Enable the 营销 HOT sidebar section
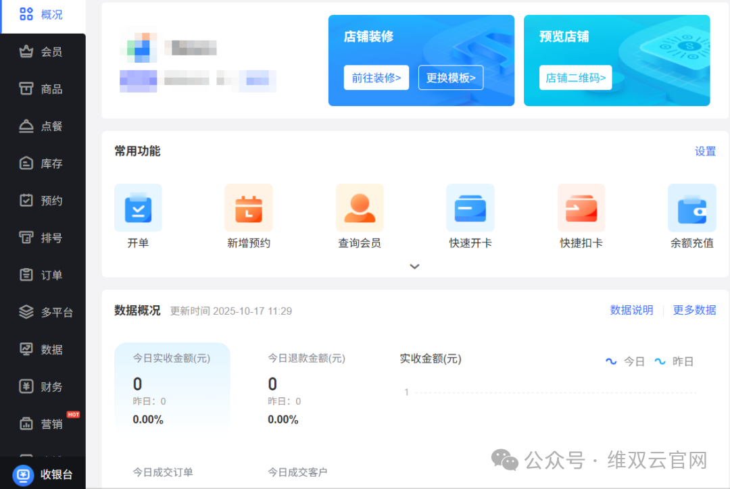The image size is (730, 489). tap(43, 423)
